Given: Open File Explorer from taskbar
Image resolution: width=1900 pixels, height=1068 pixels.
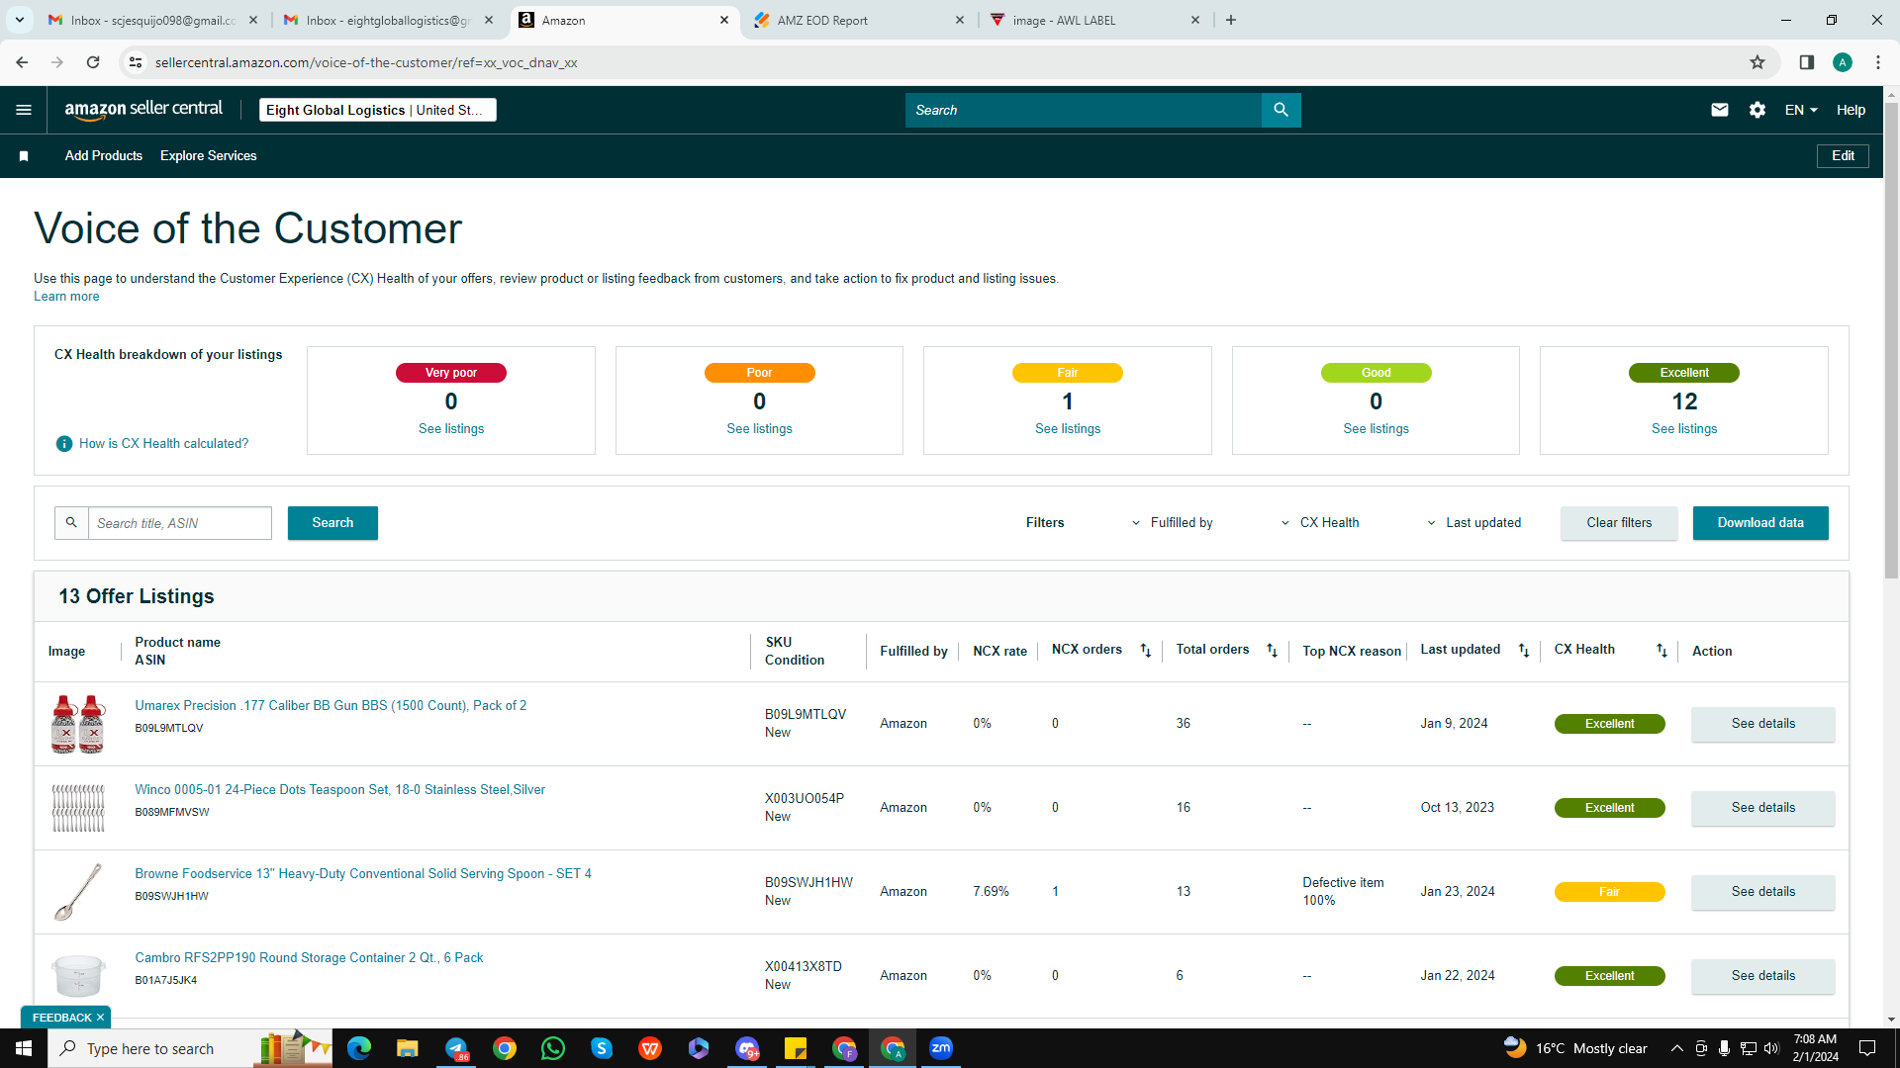Looking at the screenshot, I should click(x=408, y=1048).
